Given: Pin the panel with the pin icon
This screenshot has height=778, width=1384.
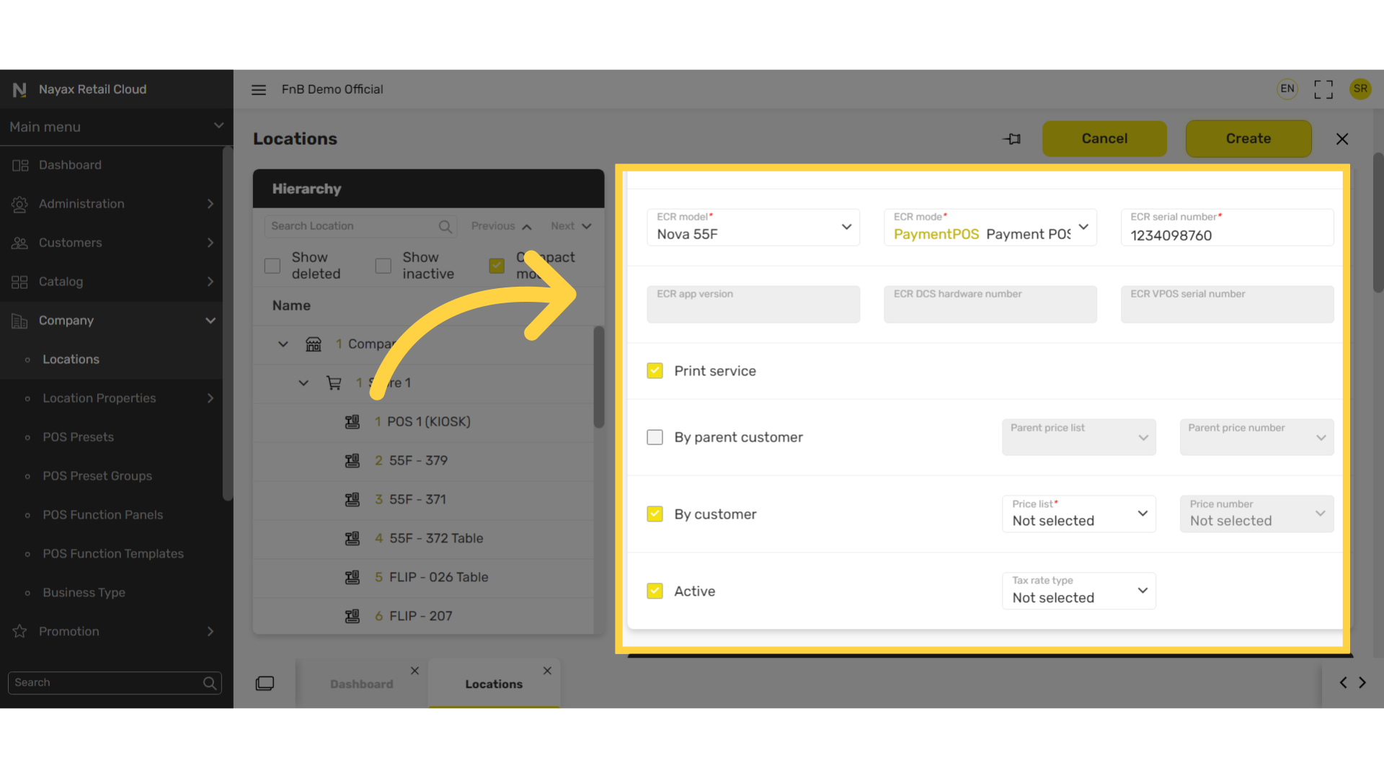Looking at the screenshot, I should coord(1012,138).
